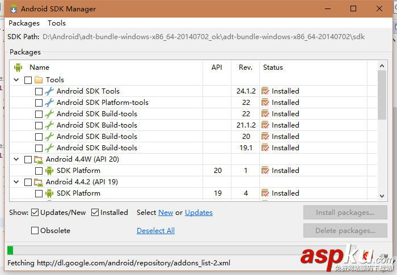Screen dimensions: 397x275
Task: Click the Android SDK Platform-tools wrench icon
Action: coord(49,103)
